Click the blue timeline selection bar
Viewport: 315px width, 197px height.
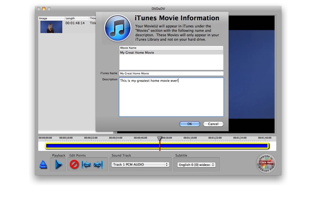pyautogui.click(x=157, y=146)
